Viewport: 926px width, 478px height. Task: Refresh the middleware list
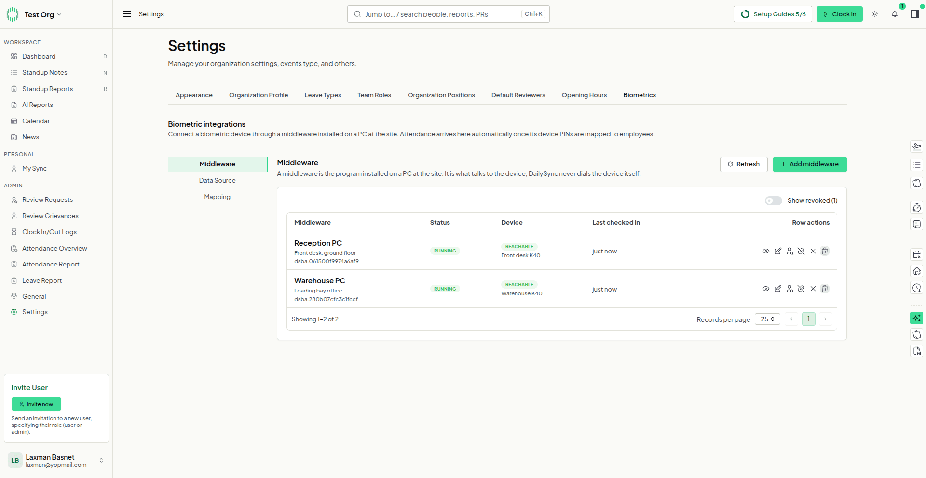click(744, 164)
